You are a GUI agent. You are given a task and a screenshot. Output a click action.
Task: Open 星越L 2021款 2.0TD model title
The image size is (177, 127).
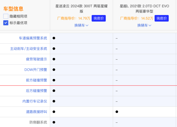144,8
